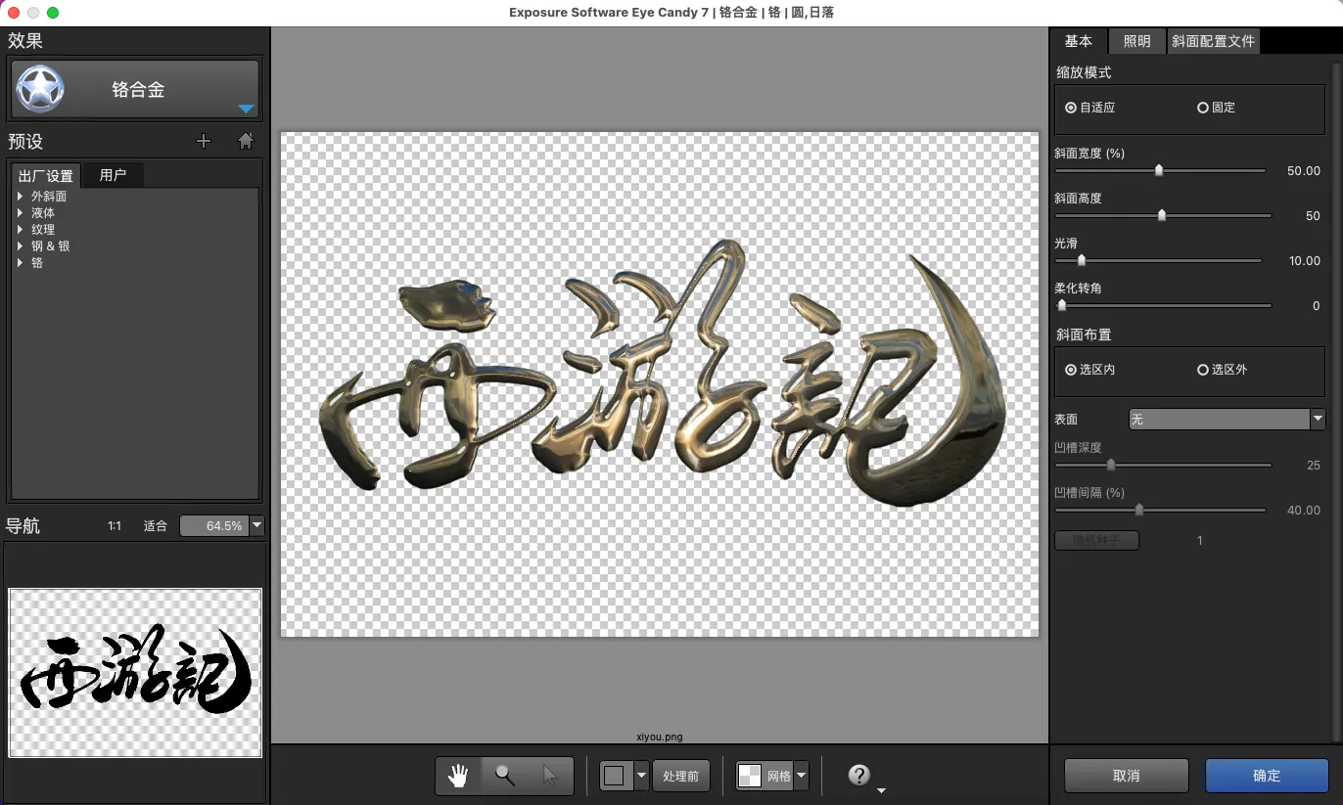Image resolution: width=1343 pixels, height=805 pixels.
Task: Switch to the 照明 tab
Action: point(1137,41)
